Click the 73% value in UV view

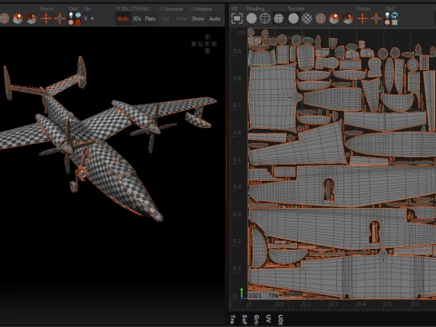272,295
